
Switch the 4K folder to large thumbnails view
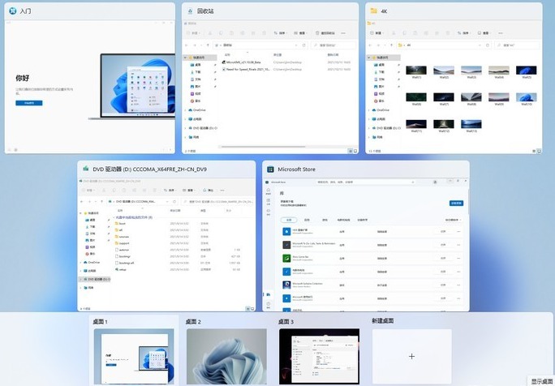tap(539, 151)
